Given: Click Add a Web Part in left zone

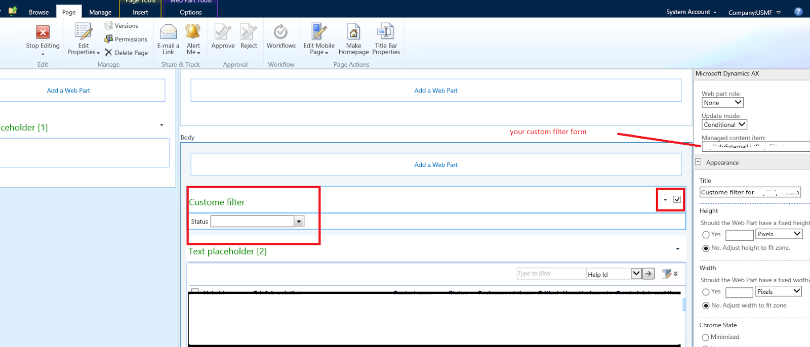Looking at the screenshot, I should point(68,91).
